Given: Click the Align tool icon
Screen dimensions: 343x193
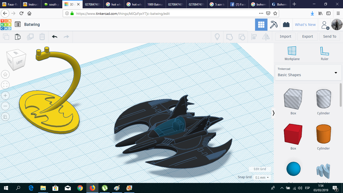Looking at the screenshot, I should 254,37.
